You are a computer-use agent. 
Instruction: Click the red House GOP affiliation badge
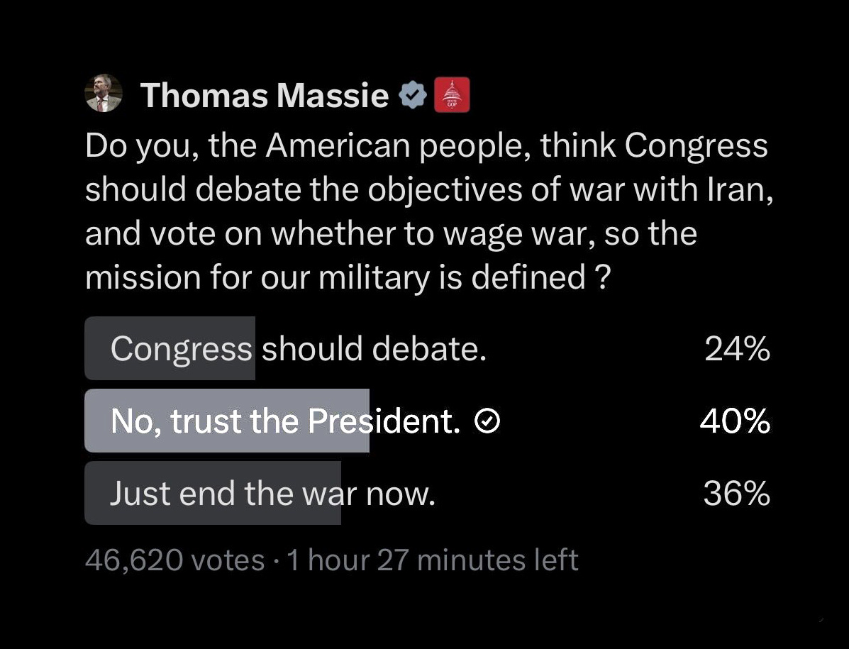(452, 95)
